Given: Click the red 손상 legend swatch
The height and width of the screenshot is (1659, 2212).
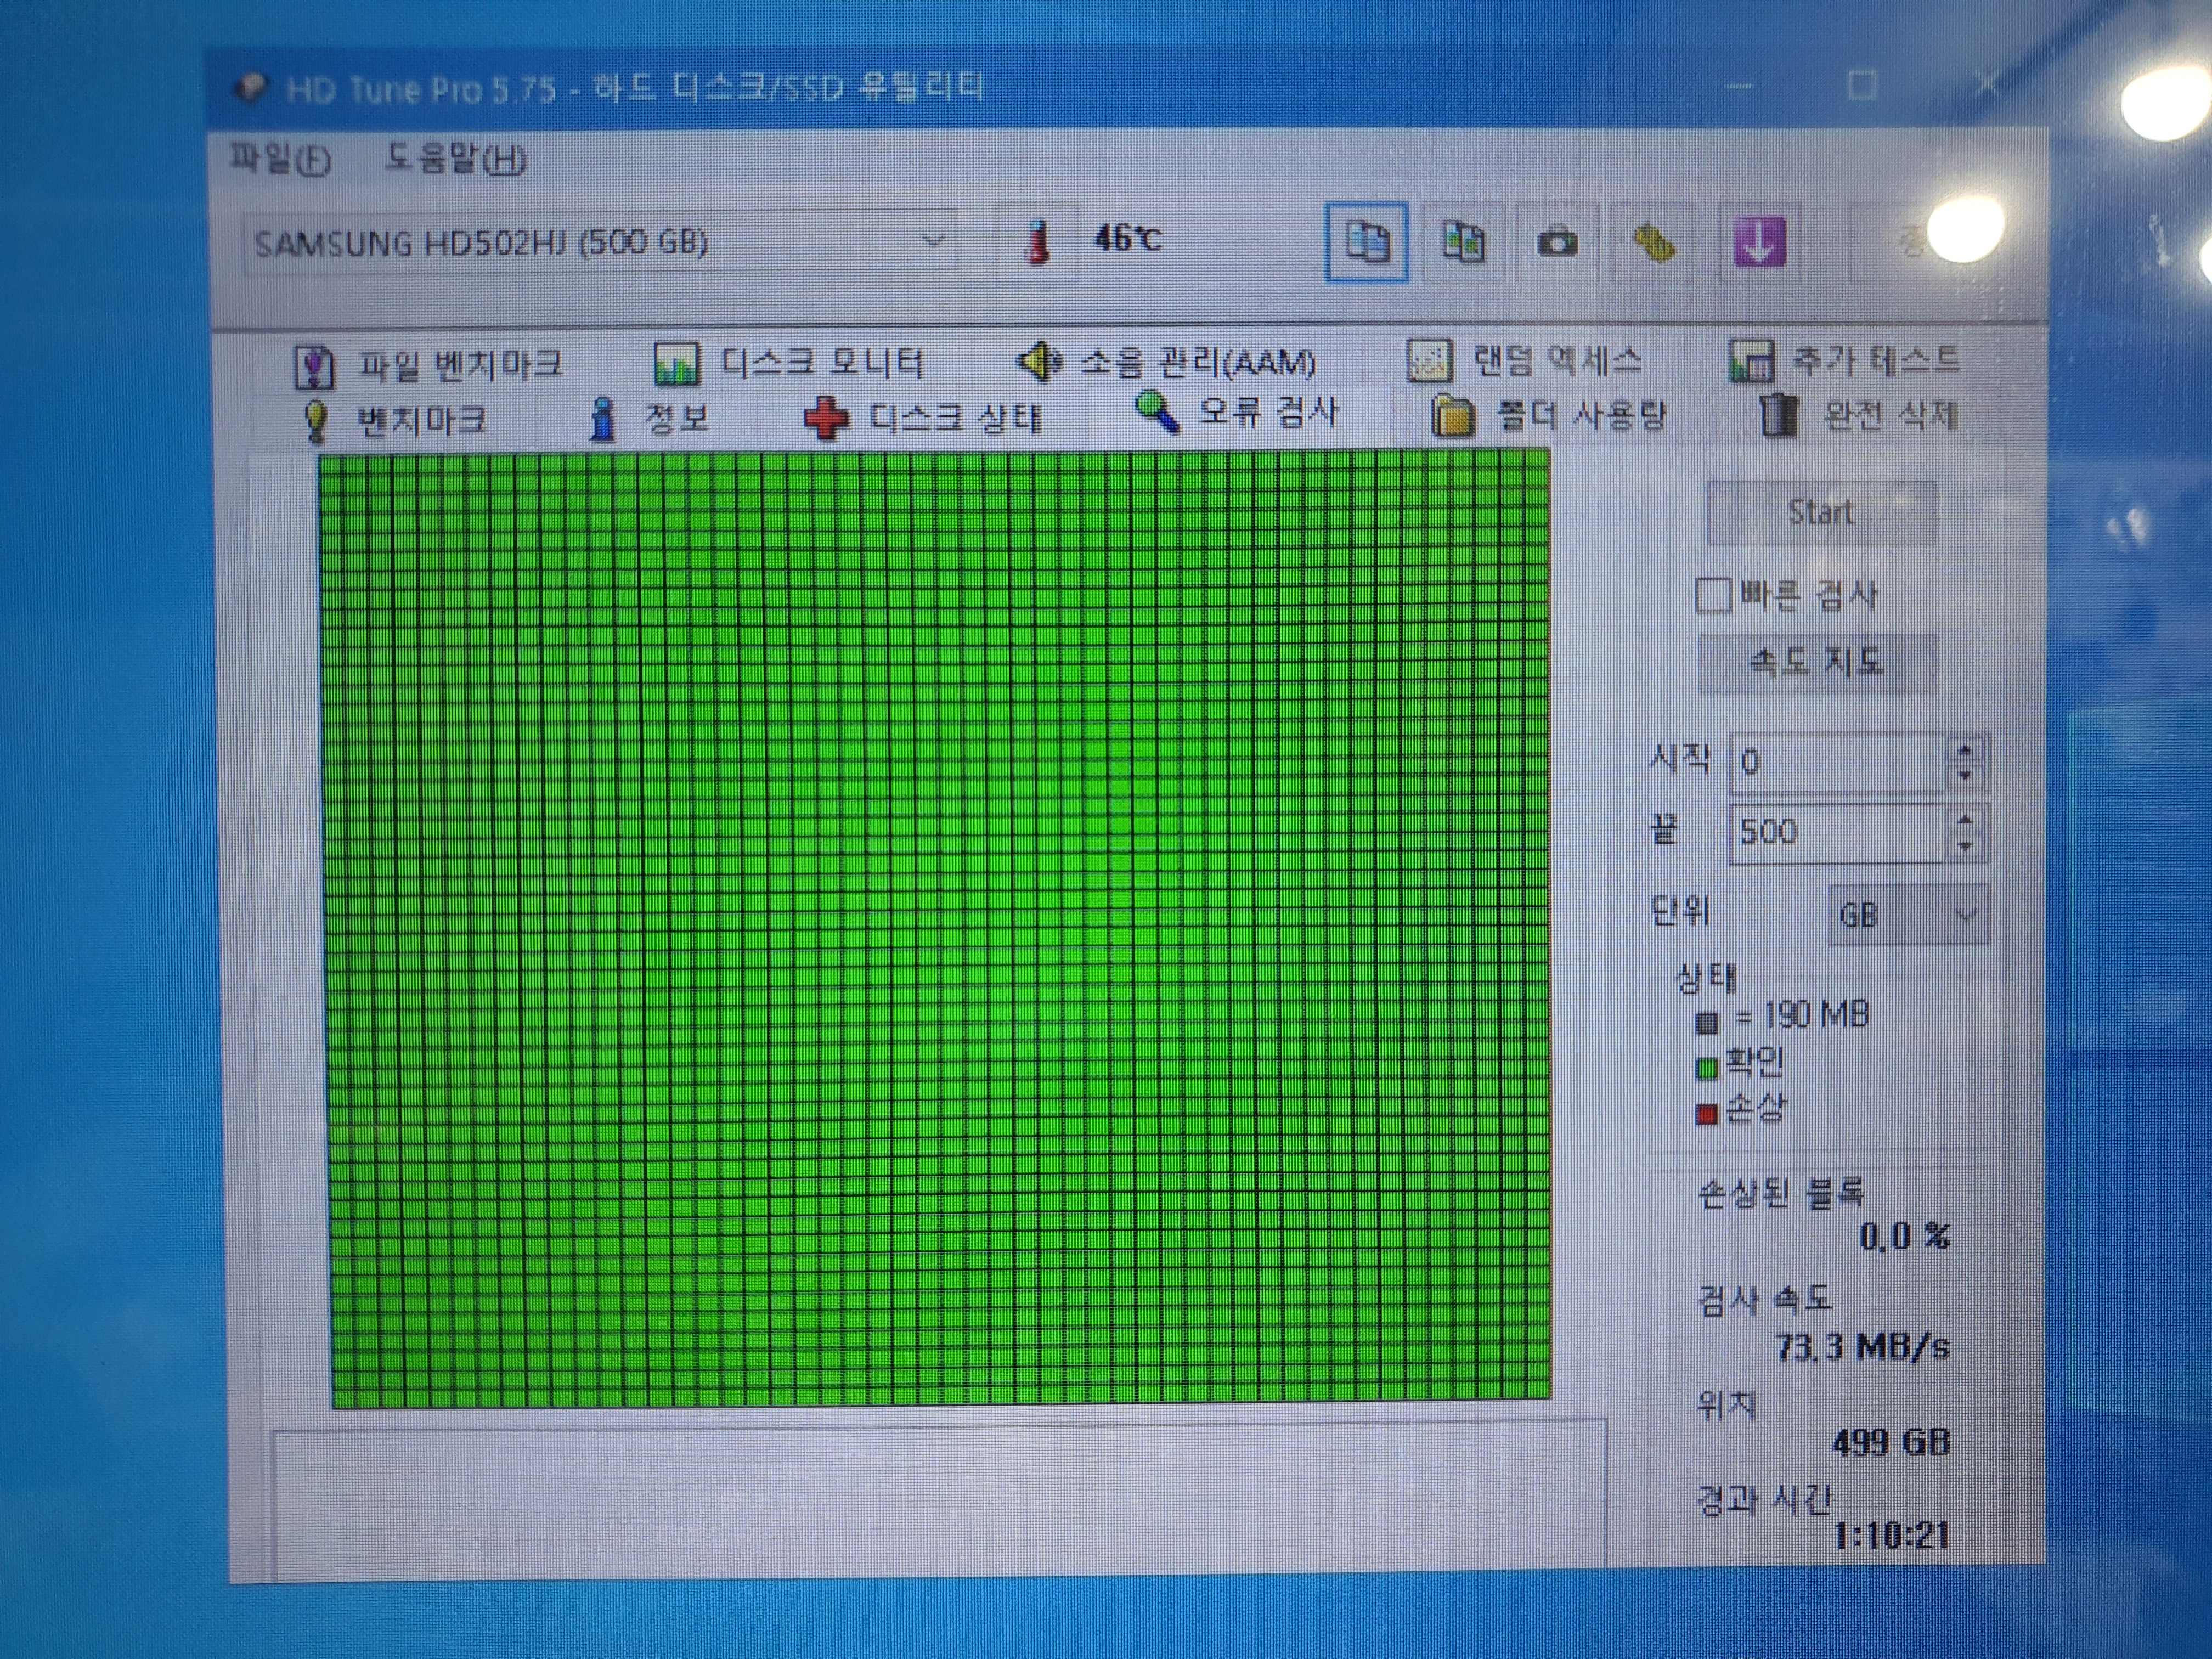Looking at the screenshot, I should (1706, 1113).
